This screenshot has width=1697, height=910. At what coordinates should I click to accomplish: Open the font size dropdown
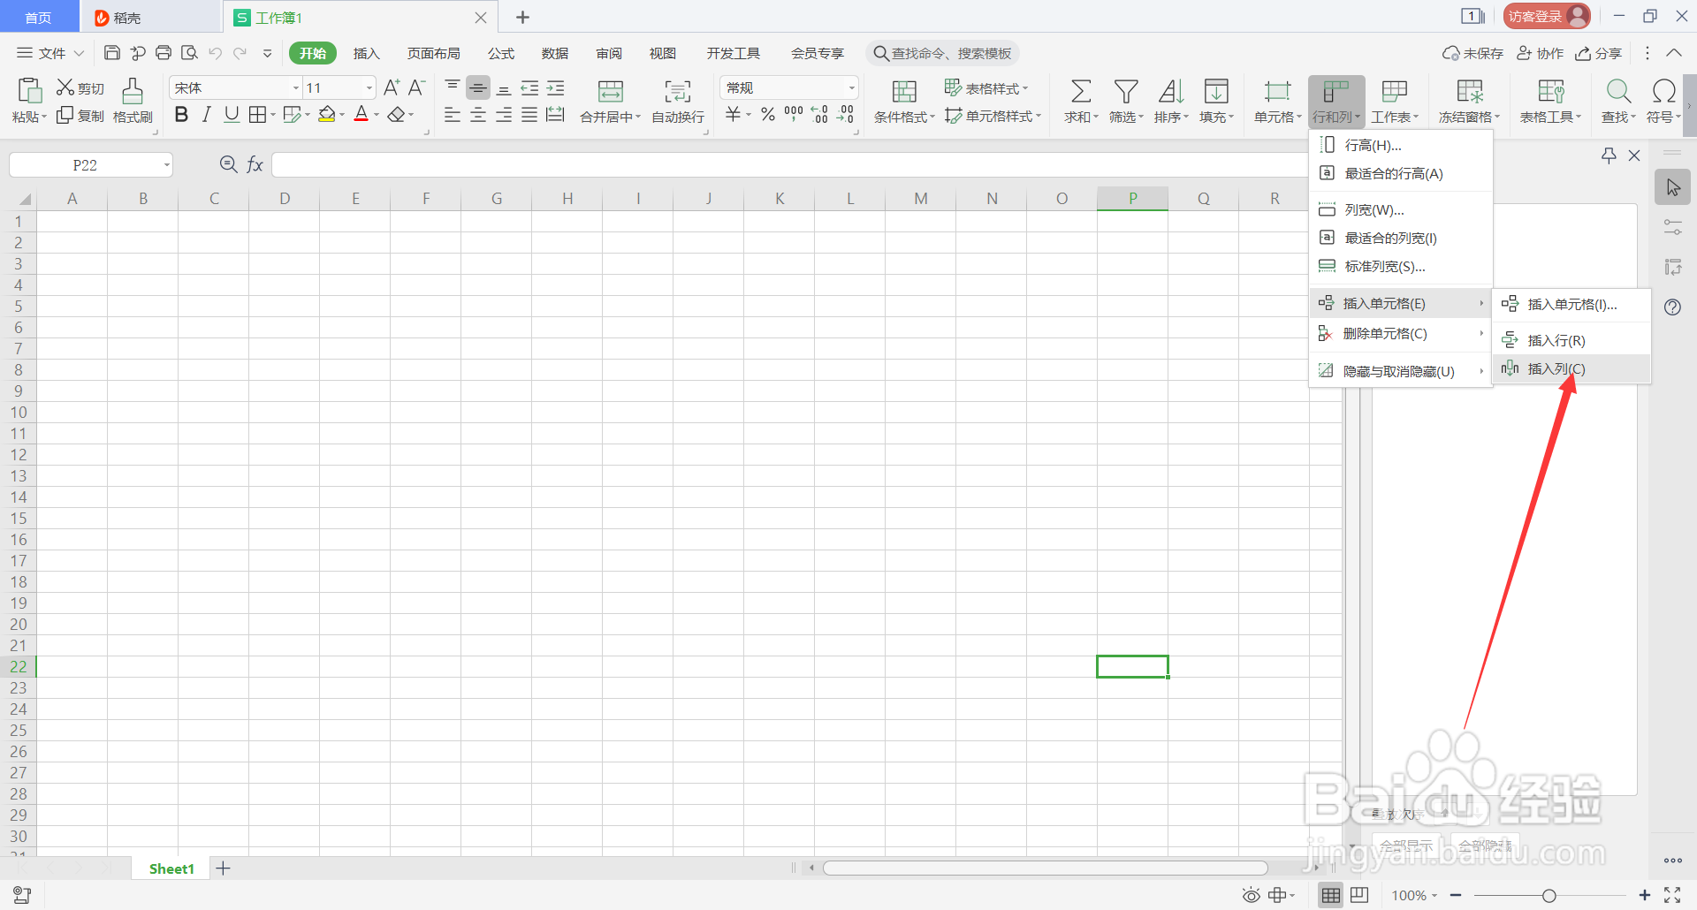(x=369, y=88)
